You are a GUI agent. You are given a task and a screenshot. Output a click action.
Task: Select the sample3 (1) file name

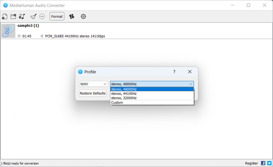(28, 26)
